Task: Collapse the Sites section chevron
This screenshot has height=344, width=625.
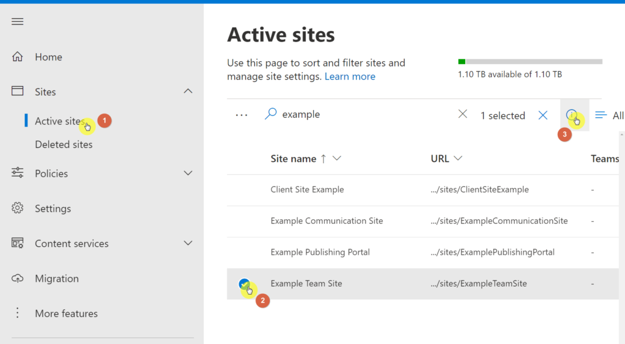Action: tap(188, 92)
